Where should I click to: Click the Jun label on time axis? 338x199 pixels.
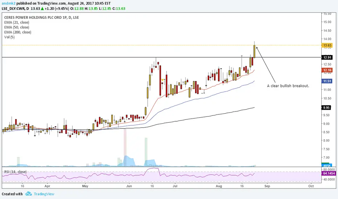(129, 186)
